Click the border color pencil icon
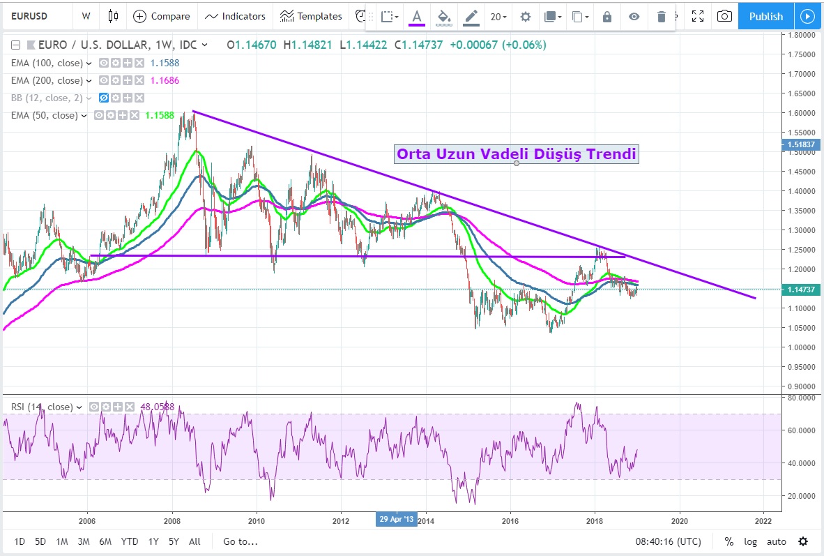 471,16
